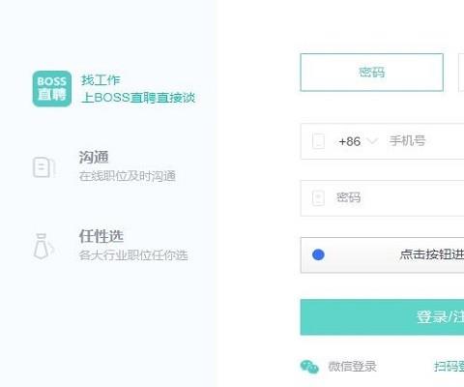Focus the 密码 password input field

click(382, 198)
